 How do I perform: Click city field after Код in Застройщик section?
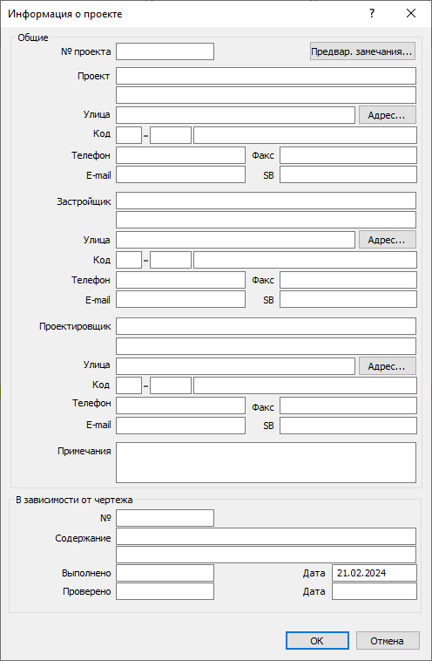305,260
